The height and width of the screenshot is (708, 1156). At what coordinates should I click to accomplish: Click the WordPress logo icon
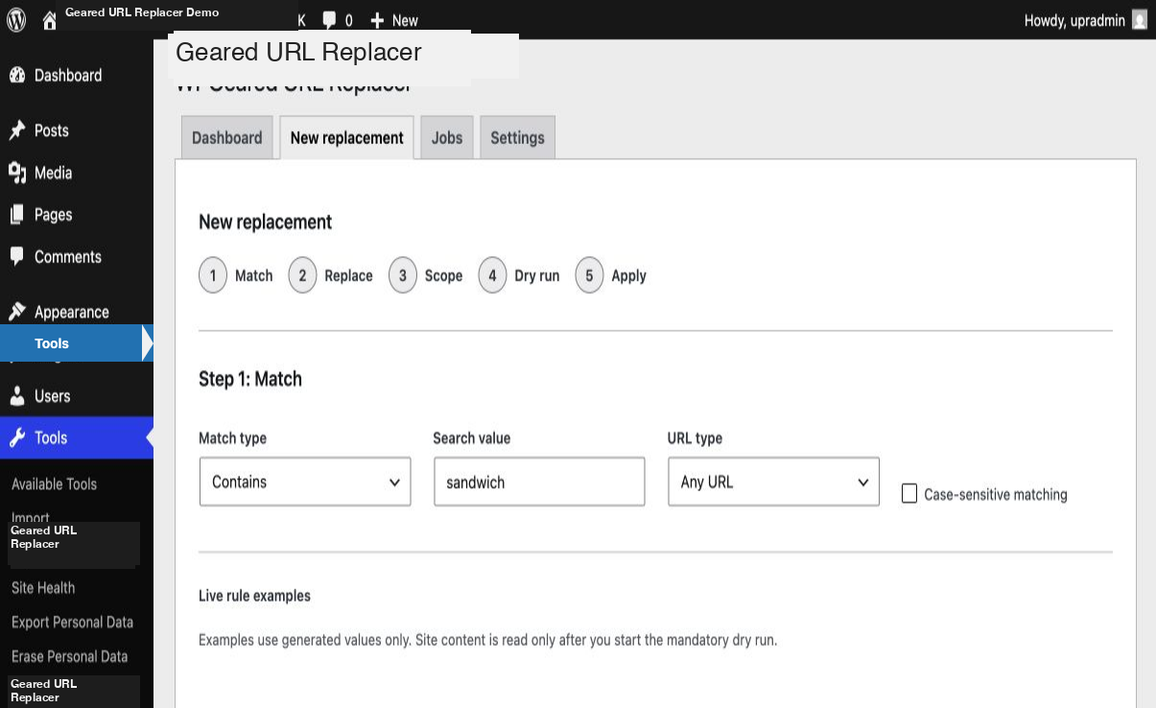pyautogui.click(x=16, y=20)
